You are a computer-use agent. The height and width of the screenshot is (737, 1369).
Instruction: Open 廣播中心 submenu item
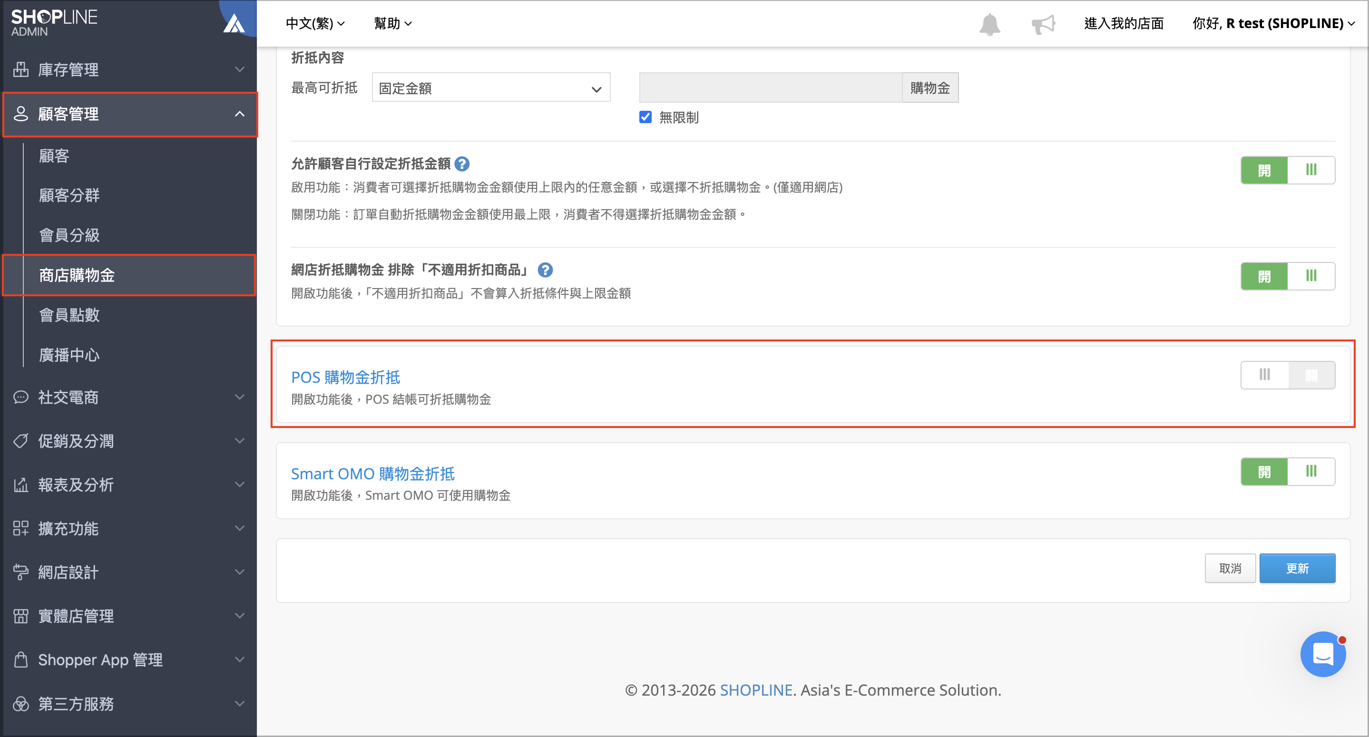[69, 355]
